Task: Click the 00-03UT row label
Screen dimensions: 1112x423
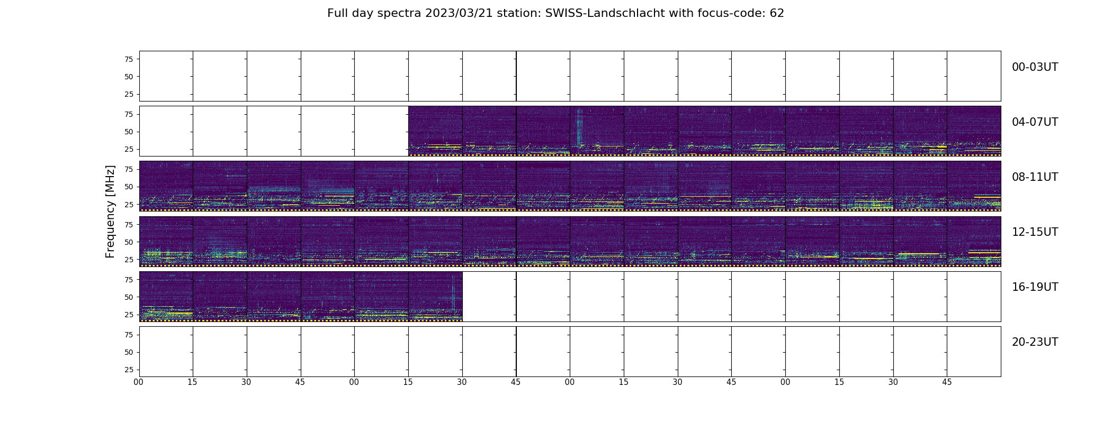Action: (1035, 67)
